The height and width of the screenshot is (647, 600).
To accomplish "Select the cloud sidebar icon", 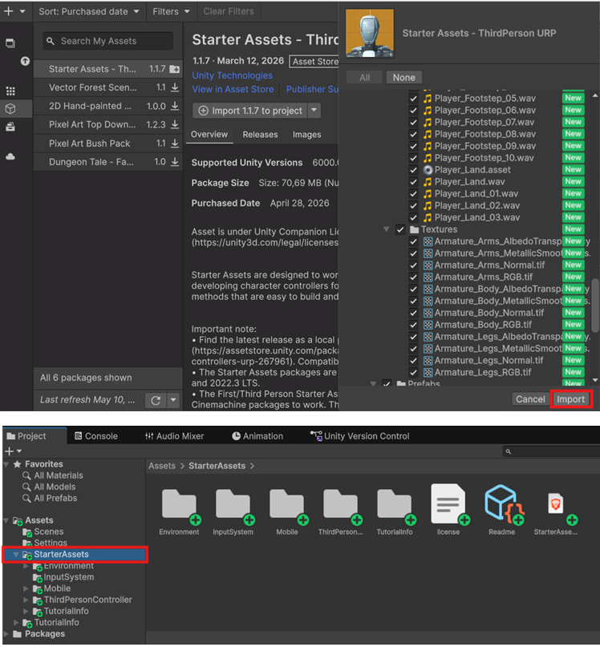I will (x=10, y=157).
